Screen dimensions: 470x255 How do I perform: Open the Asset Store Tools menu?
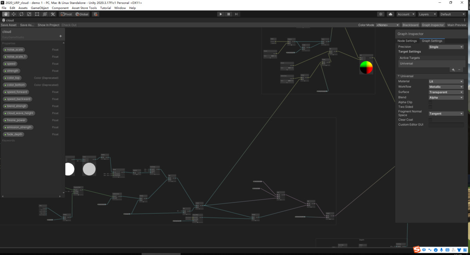tap(84, 8)
